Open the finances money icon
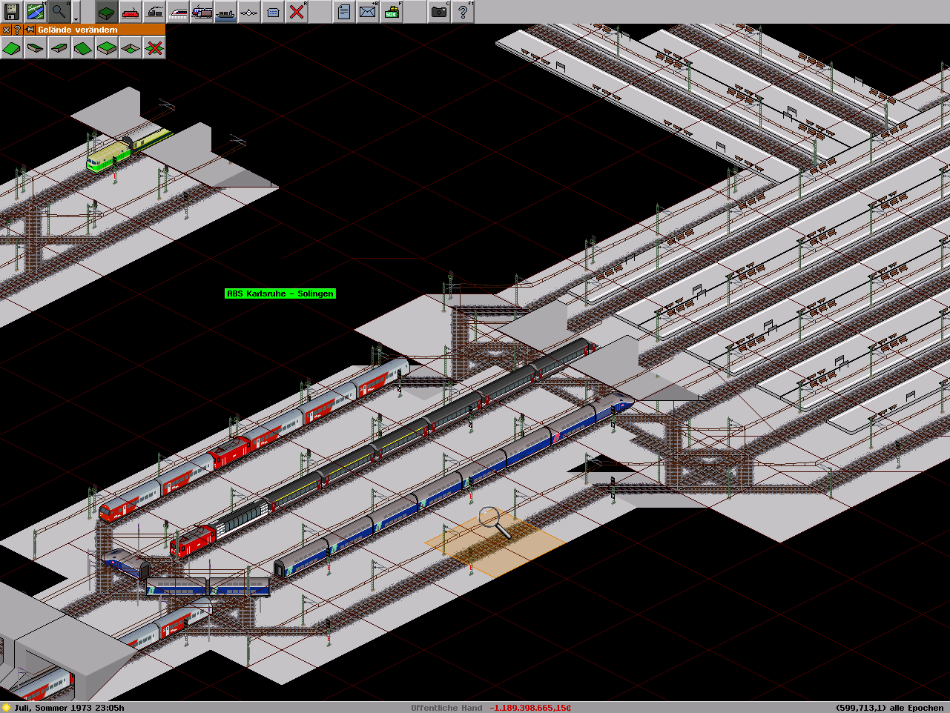950x713 pixels. click(391, 12)
